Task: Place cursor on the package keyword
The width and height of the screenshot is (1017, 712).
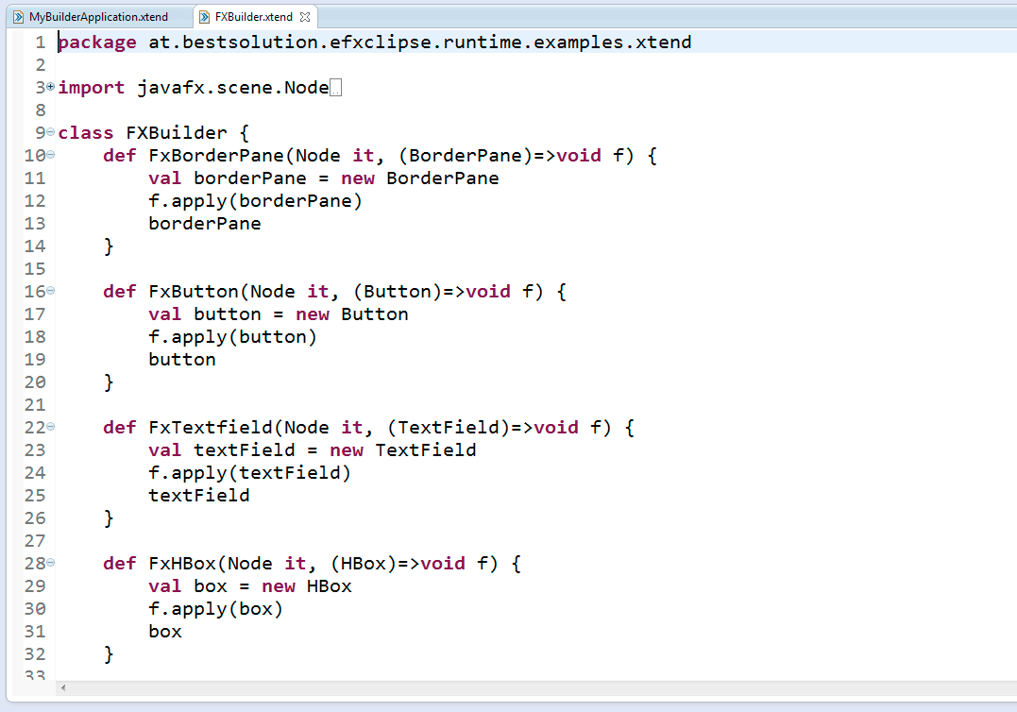Action: pyautogui.click(x=96, y=42)
